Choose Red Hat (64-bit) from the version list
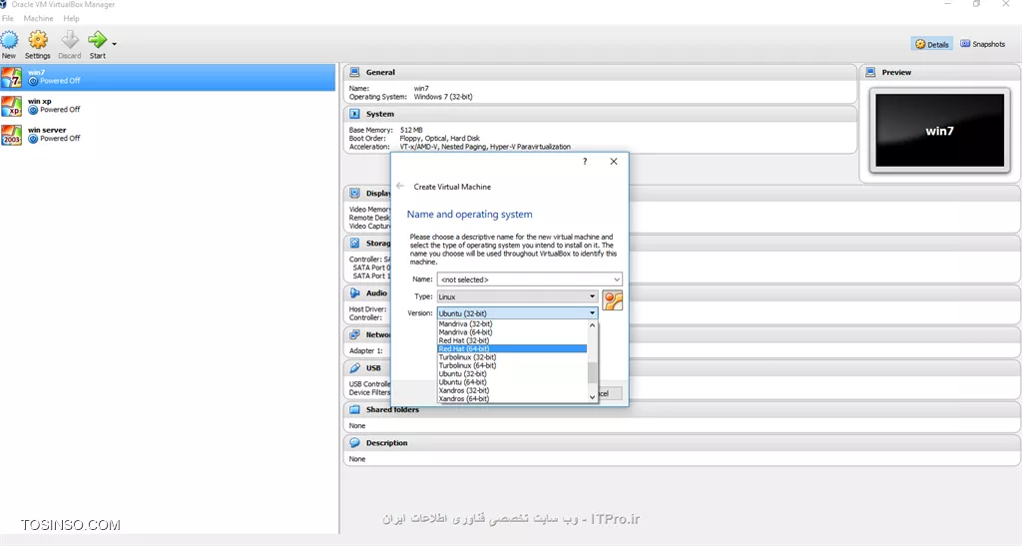1022x546 pixels. 512,349
